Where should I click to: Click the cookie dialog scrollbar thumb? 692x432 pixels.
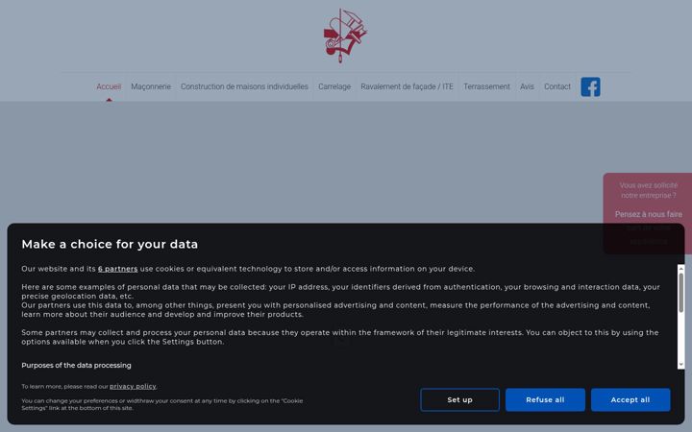681,293
